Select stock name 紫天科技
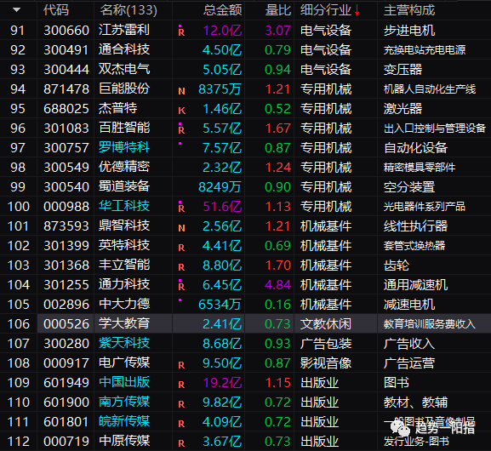Viewport: 491px width, 451px height. pos(124,343)
